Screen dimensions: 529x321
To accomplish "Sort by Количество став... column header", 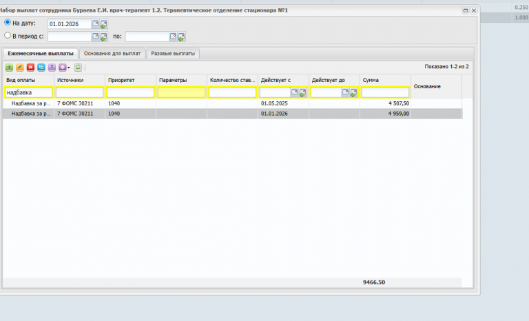I will pos(232,81).
